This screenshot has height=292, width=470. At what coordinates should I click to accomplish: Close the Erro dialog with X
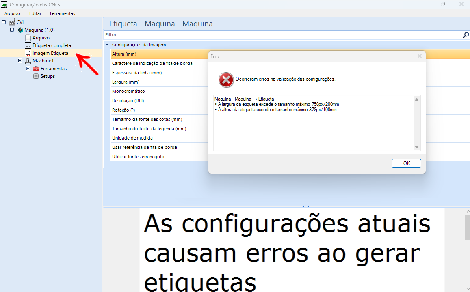pyautogui.click(x=419, y=56)
